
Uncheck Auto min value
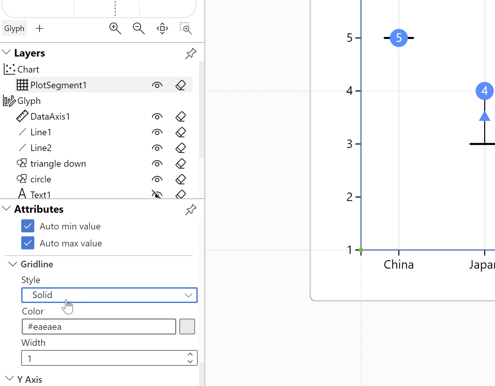[x=28, y=226]
